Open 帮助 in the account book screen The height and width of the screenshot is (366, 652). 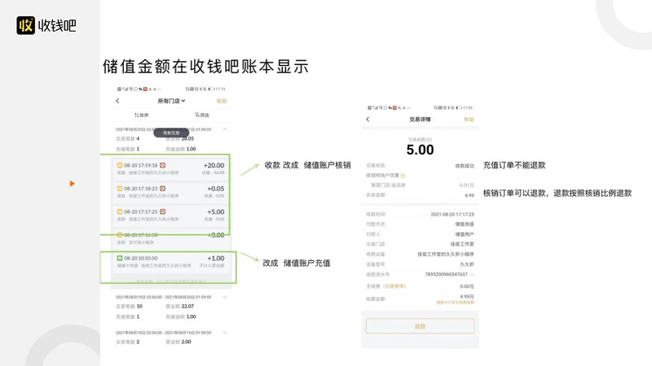tap(222, 101)
